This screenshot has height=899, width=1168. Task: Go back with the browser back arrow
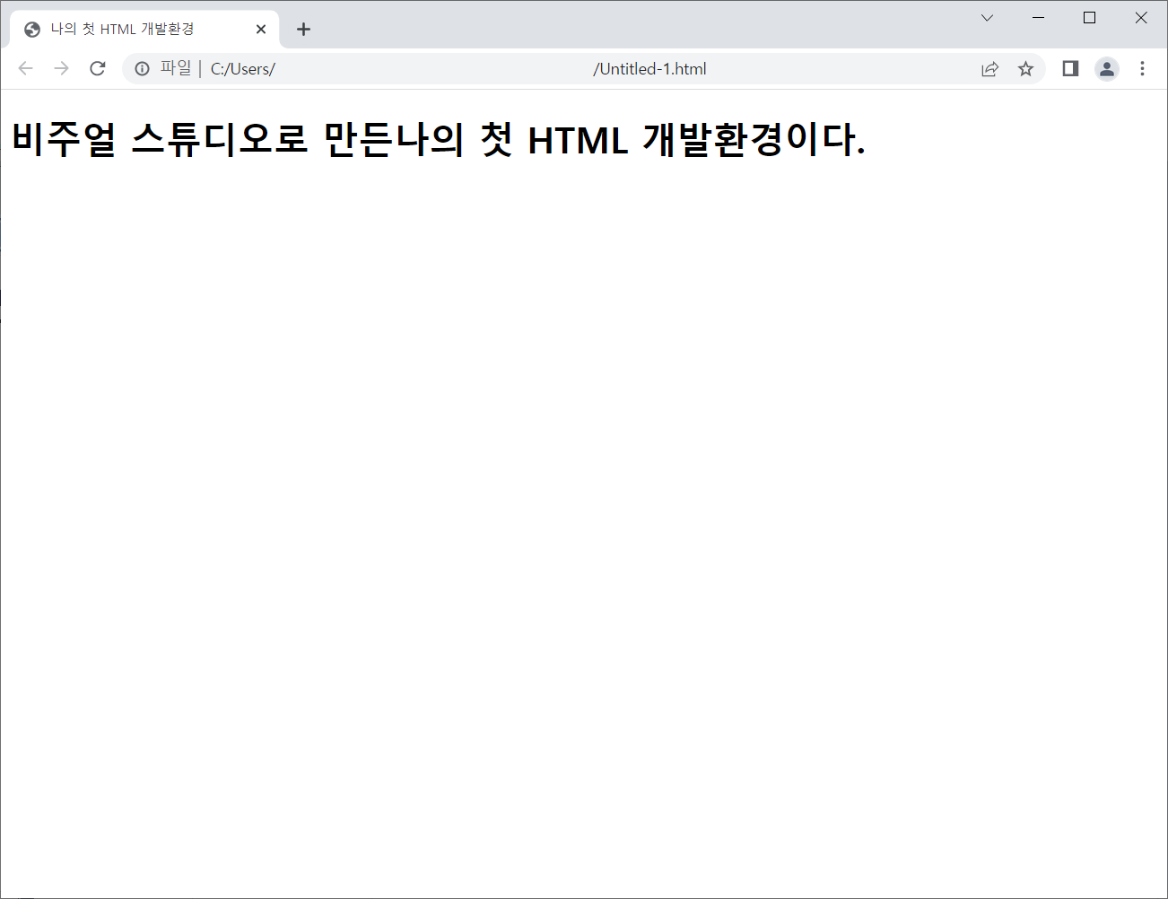coord(25,69)
